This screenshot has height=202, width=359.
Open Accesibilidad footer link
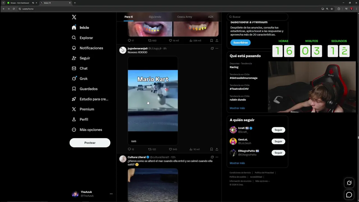pyautogui.click(x=256, y=177)
